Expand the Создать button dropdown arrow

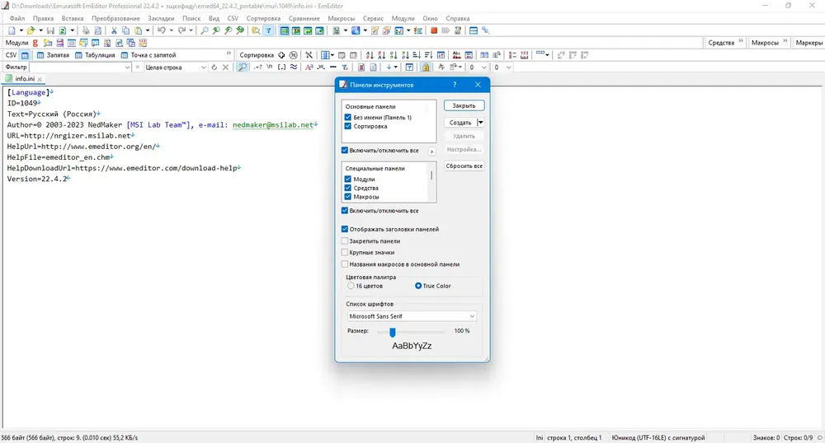[480, 123]
